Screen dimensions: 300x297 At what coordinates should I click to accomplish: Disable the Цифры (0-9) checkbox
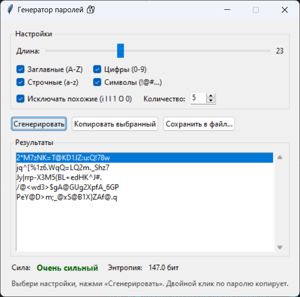point(97,69)
